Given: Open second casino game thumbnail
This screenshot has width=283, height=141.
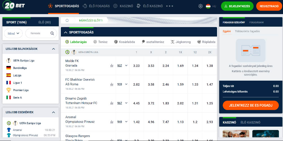Looking at the screenshot, I should tap(266, 134).
